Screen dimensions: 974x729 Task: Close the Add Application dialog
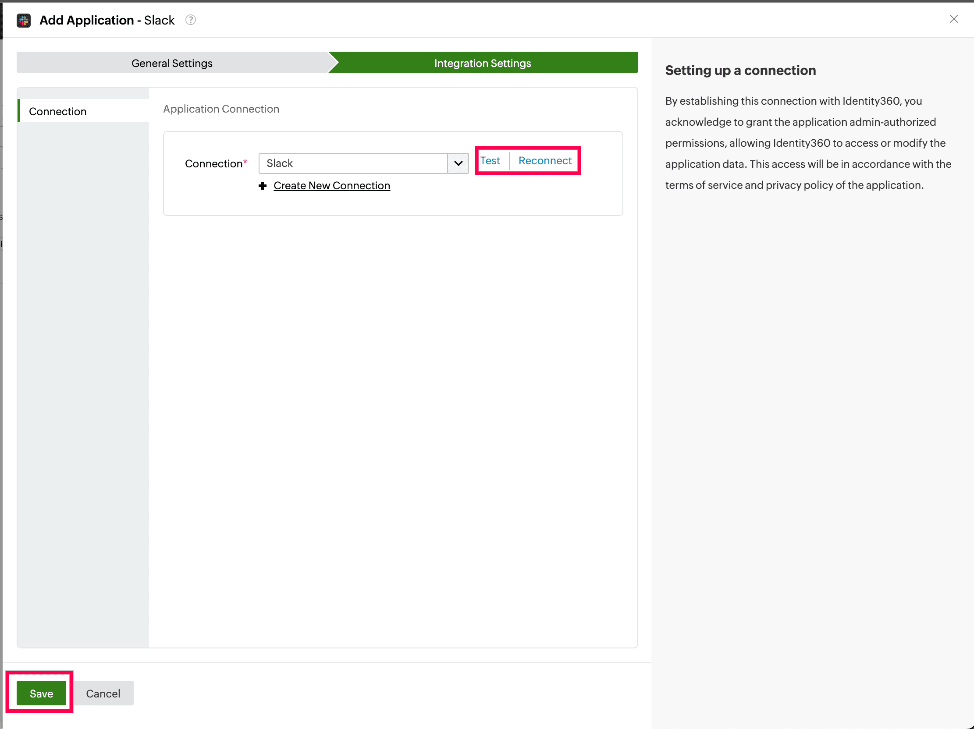pyautogui.click(x=953, y=19)
